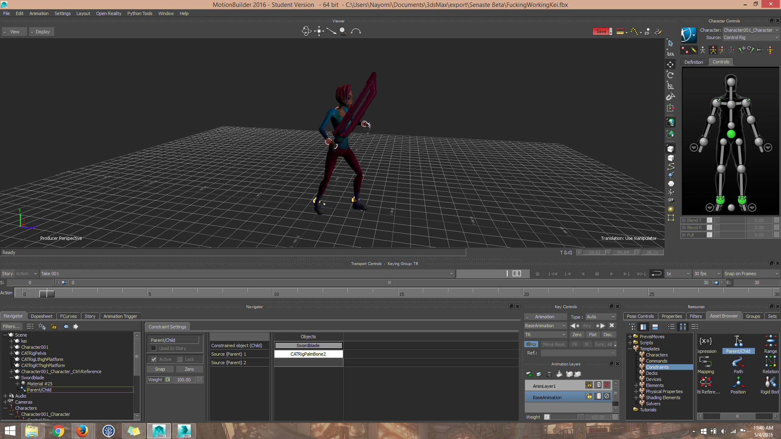Expand the Cameras node in Navigator
The image size is (781, 439).
pos(5,402)
